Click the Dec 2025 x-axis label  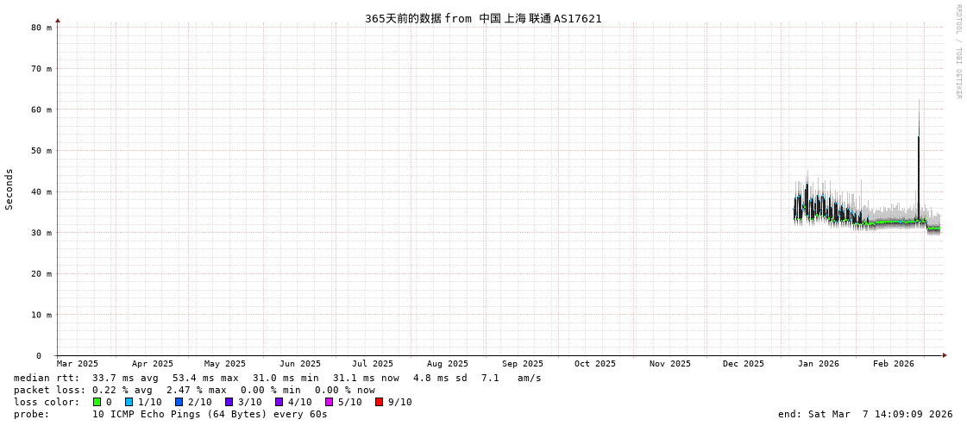[x=744, y=364]
